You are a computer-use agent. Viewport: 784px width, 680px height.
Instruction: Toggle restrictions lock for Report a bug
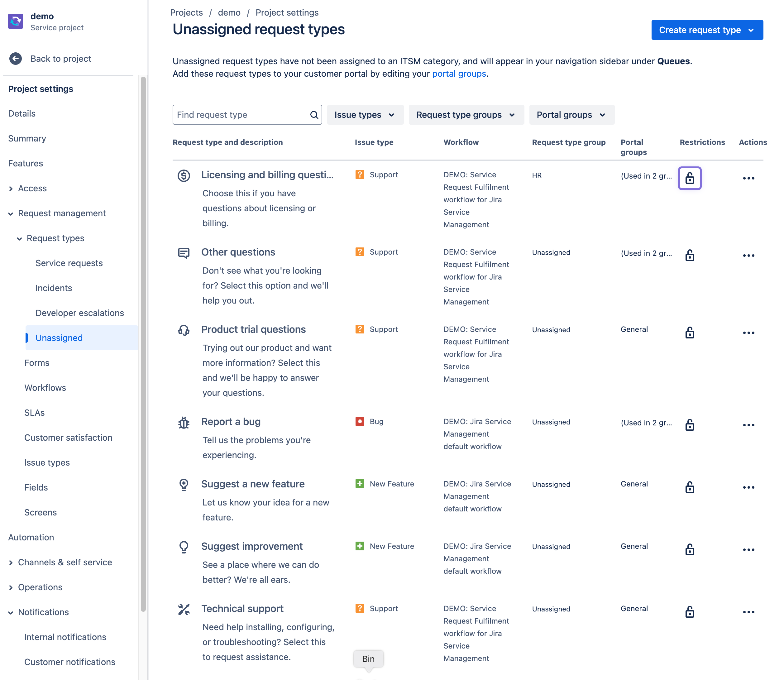click(x=690, y=425)
